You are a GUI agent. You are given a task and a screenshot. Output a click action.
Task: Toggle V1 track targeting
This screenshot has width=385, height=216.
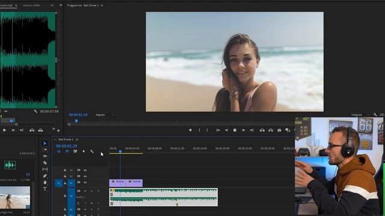pos(71,183)
